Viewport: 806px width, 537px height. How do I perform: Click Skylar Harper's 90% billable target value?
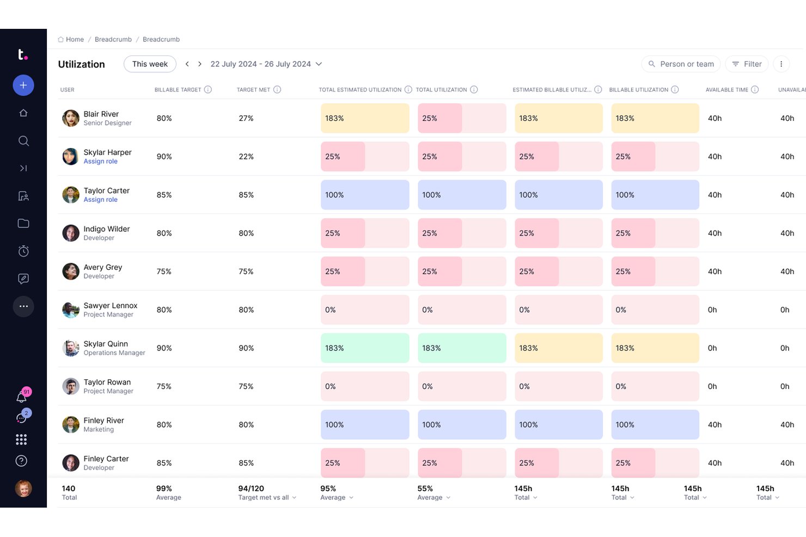164,157
